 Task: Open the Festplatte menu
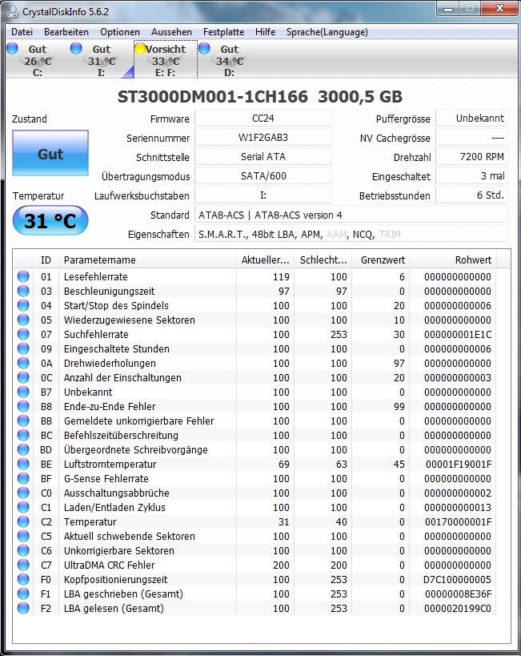(x=224, y=32)
